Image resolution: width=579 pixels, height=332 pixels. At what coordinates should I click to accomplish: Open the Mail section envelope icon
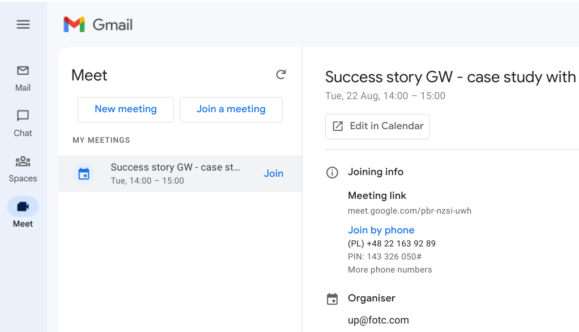coord(23,70)
